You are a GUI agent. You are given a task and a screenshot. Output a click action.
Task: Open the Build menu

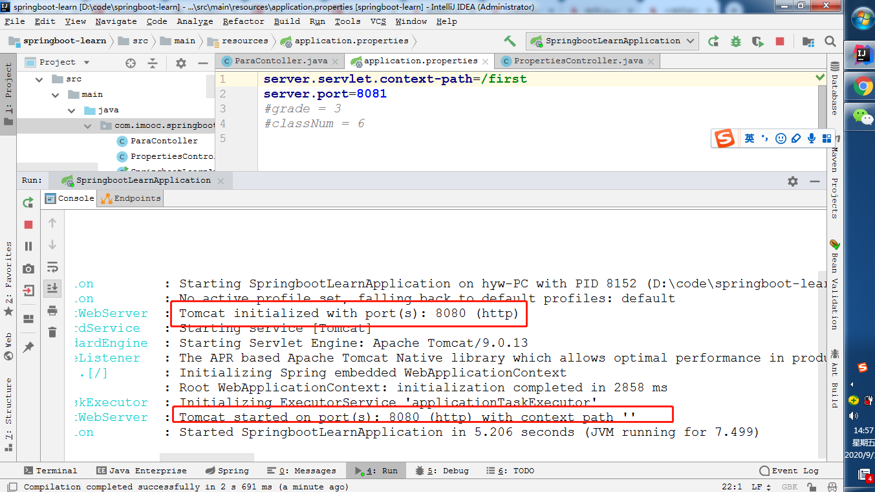286,21
